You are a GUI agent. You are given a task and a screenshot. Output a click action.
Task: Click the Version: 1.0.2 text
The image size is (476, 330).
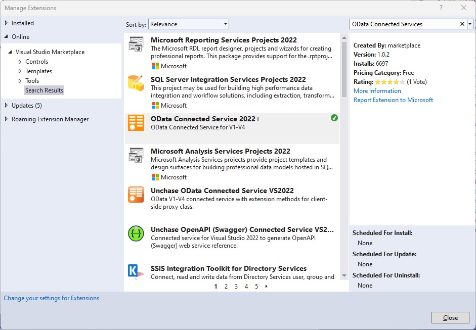tap(372, 55)
